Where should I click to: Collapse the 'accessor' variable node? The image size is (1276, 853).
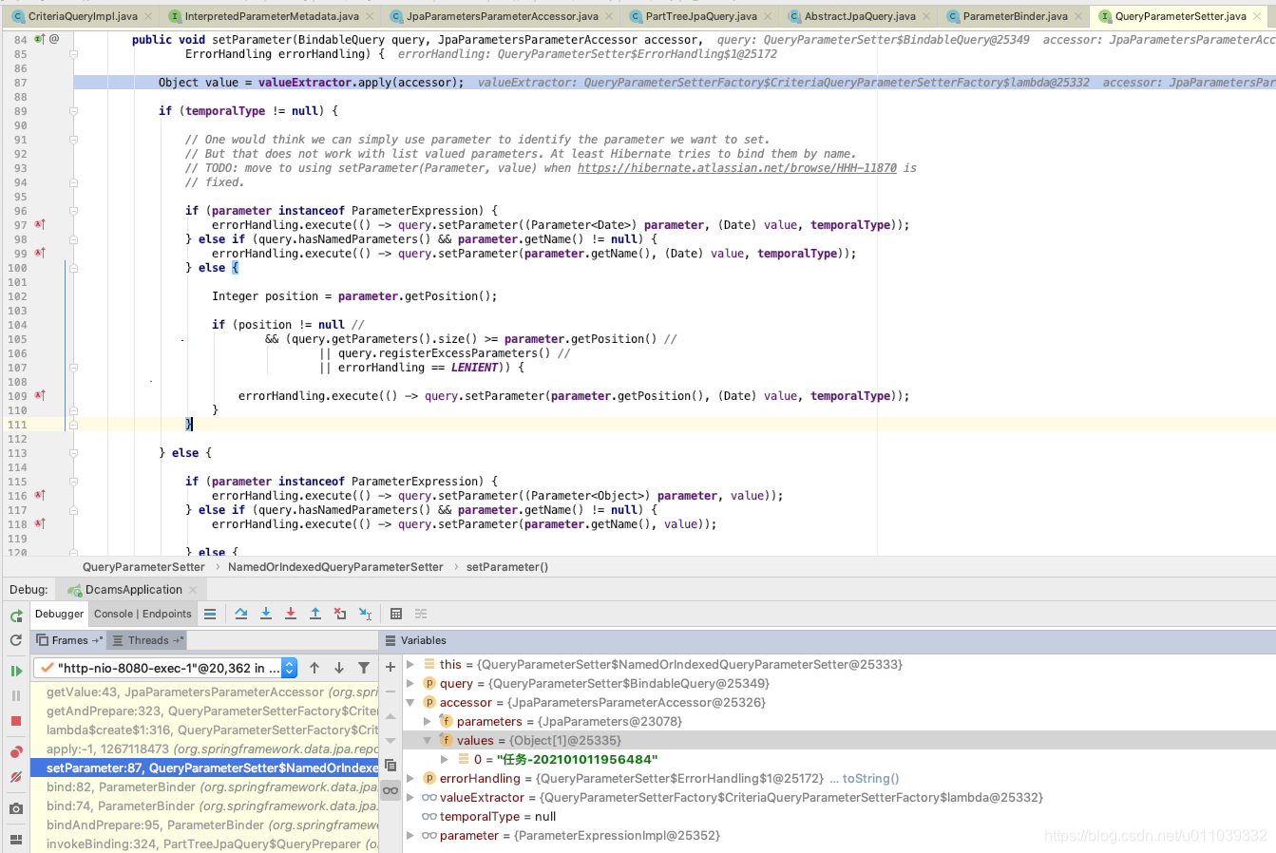pos(410,703)
